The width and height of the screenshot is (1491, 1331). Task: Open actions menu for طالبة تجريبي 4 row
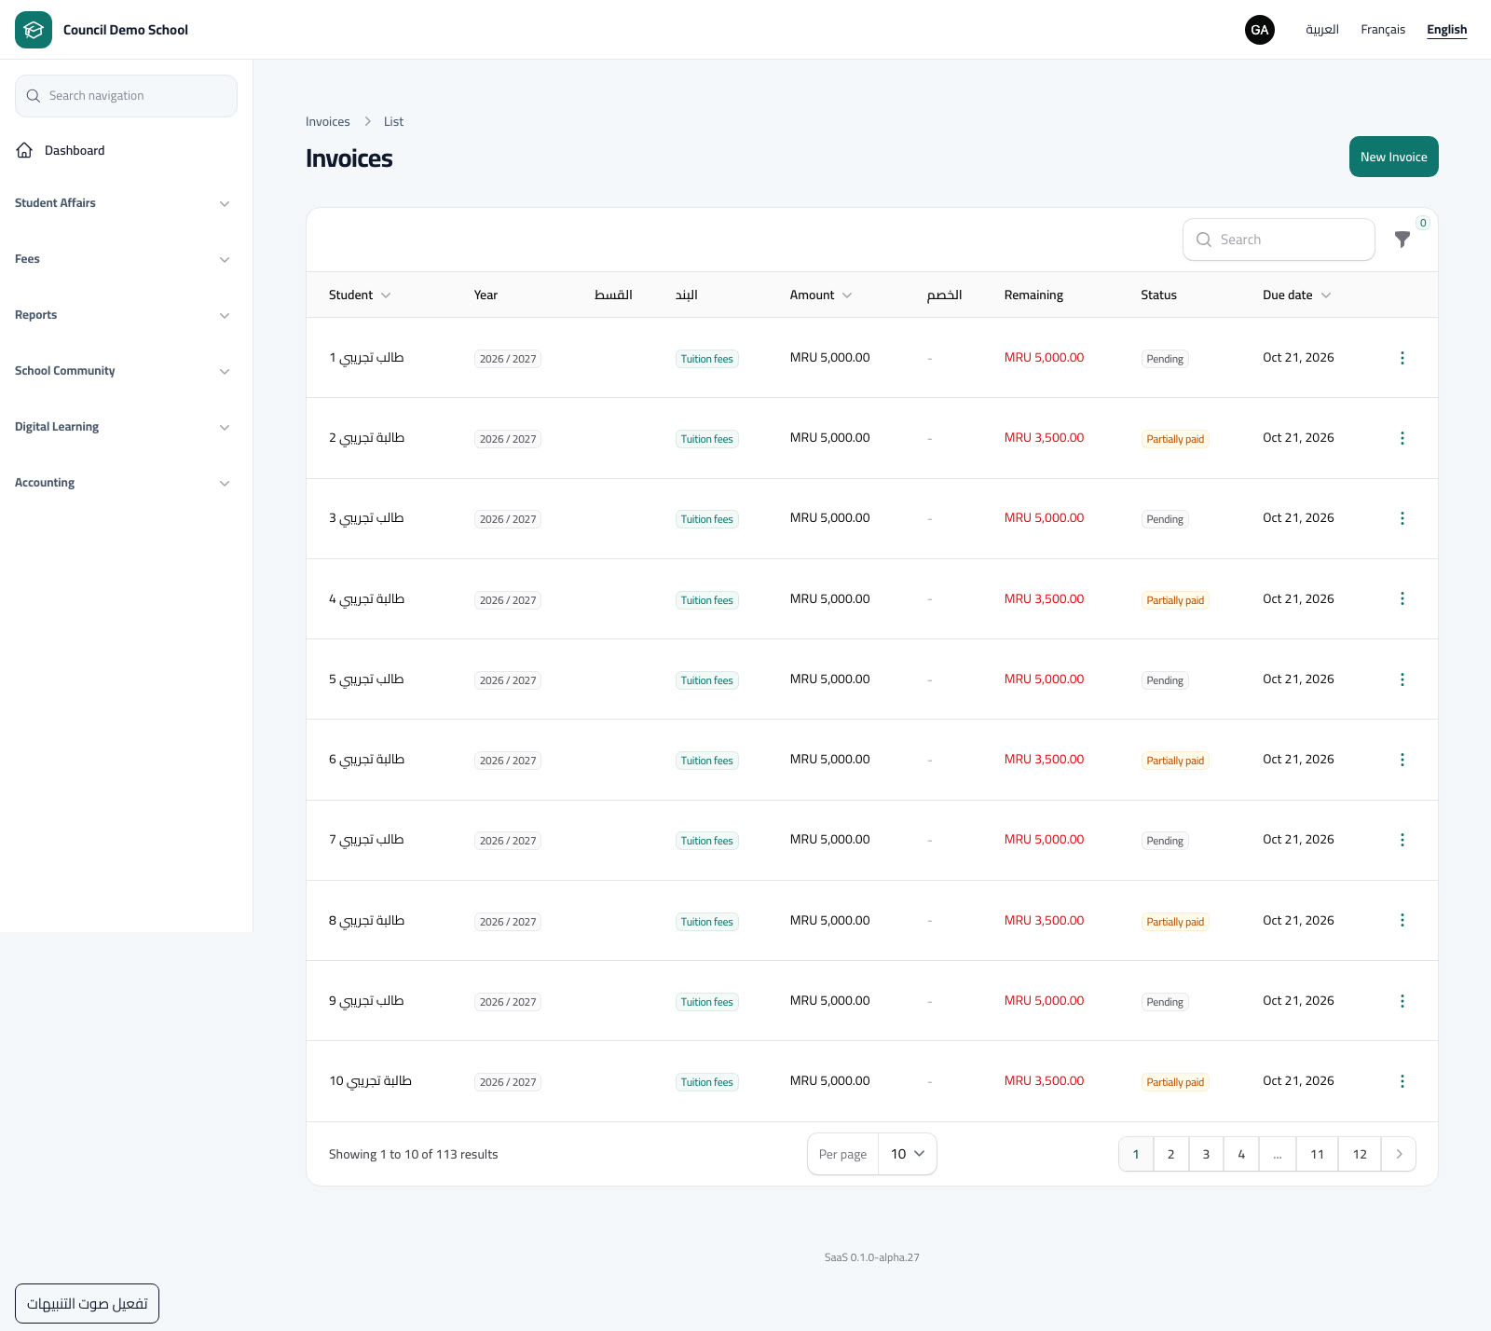click(x=1402, y=598)
